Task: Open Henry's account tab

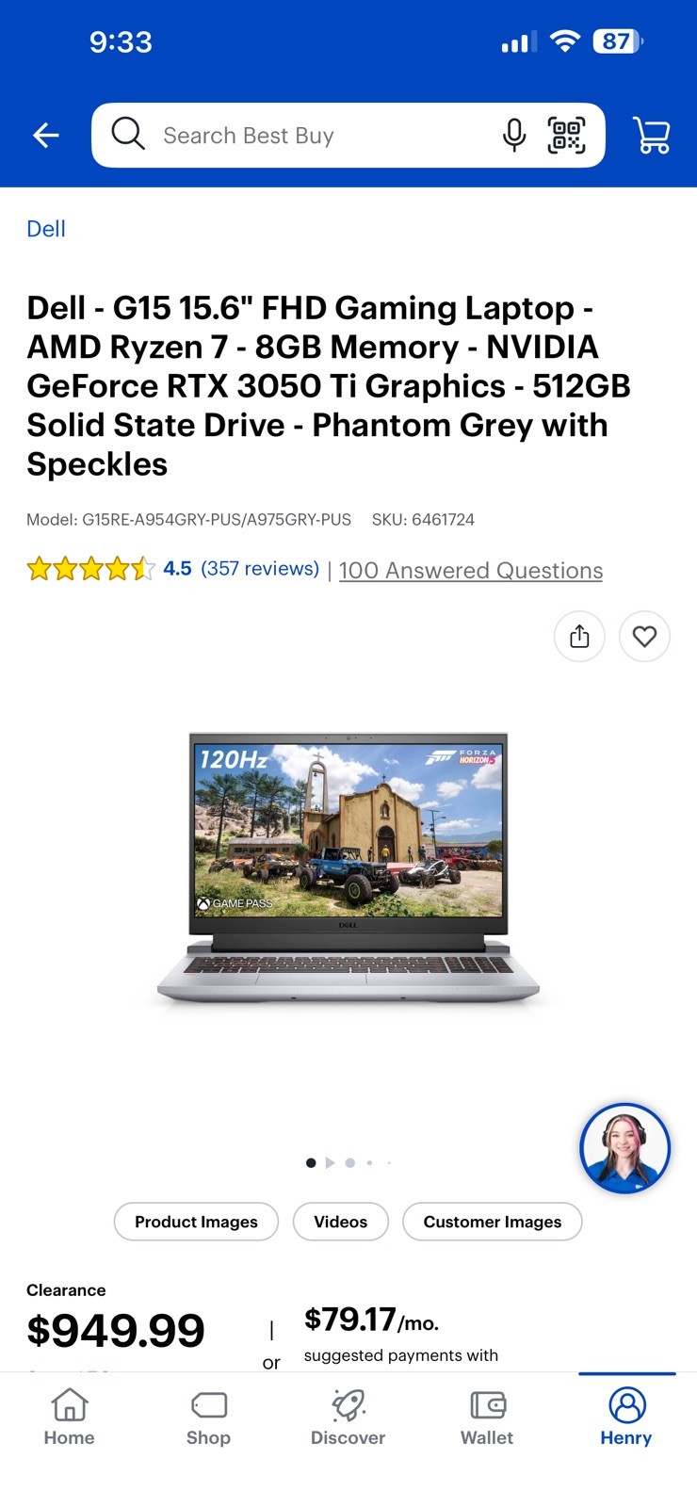Action: tap(626, 1417)
